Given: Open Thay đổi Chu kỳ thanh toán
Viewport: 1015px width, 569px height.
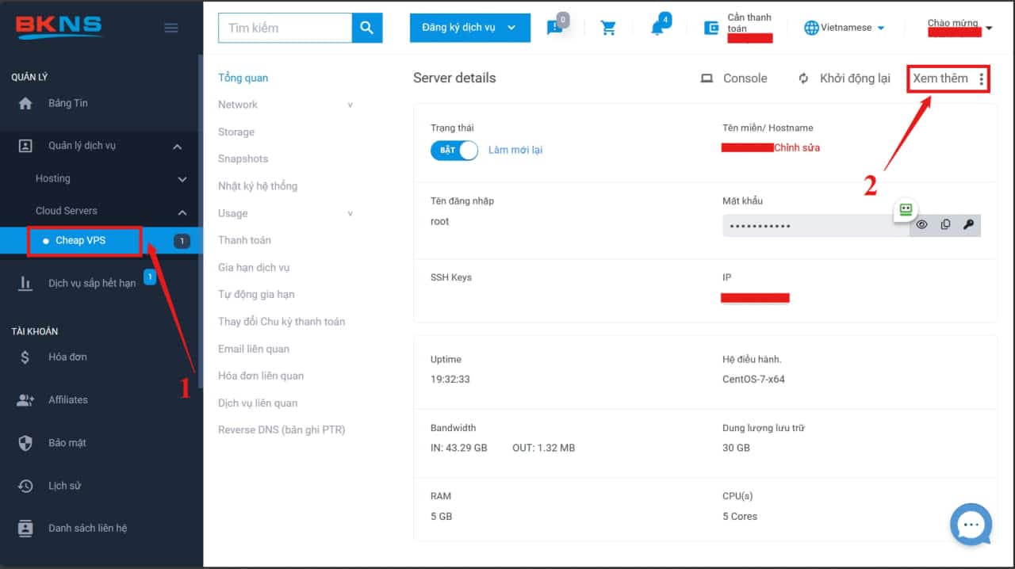Looking at the screenshot, I should [282, 321].
